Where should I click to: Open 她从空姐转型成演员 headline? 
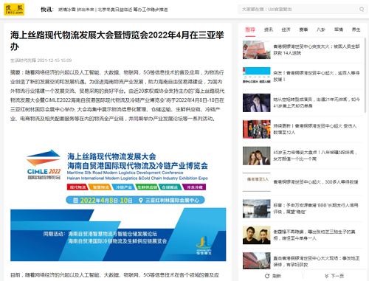click(x=317, y=103)
